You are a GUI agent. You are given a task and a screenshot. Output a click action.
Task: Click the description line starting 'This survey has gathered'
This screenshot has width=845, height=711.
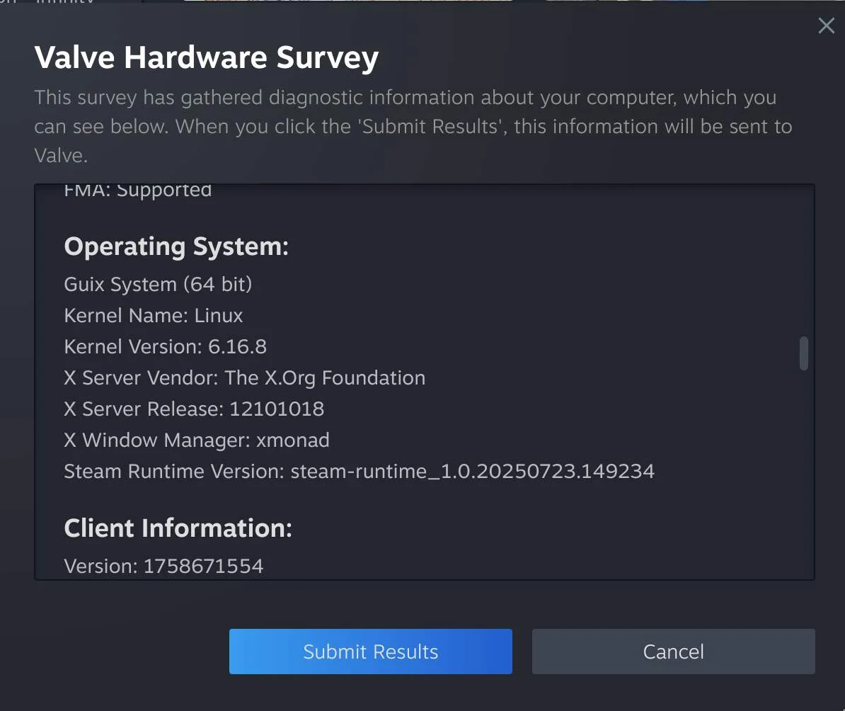click(x=405, y=98)
